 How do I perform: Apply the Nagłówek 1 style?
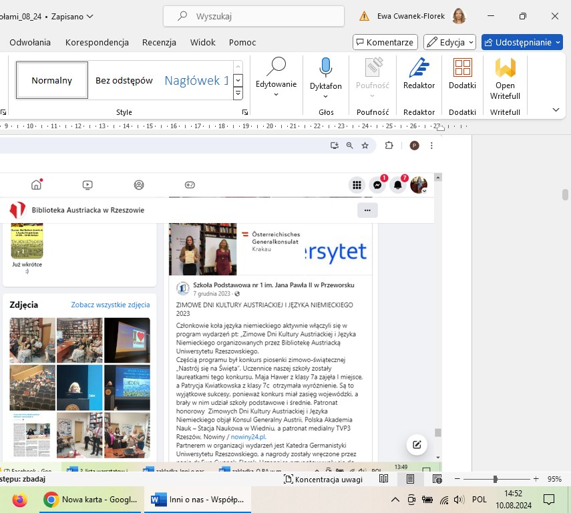click(x=196, y=81)
